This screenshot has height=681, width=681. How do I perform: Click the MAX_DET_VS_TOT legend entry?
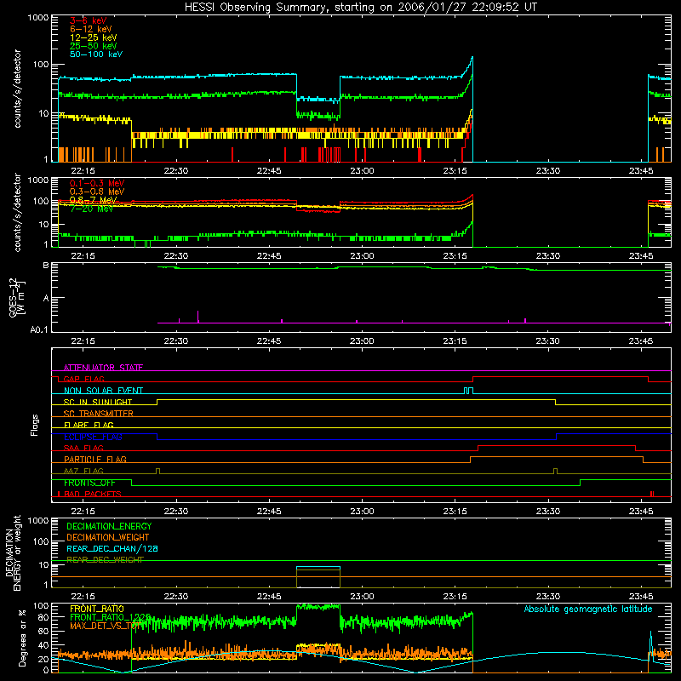point(104,626)
